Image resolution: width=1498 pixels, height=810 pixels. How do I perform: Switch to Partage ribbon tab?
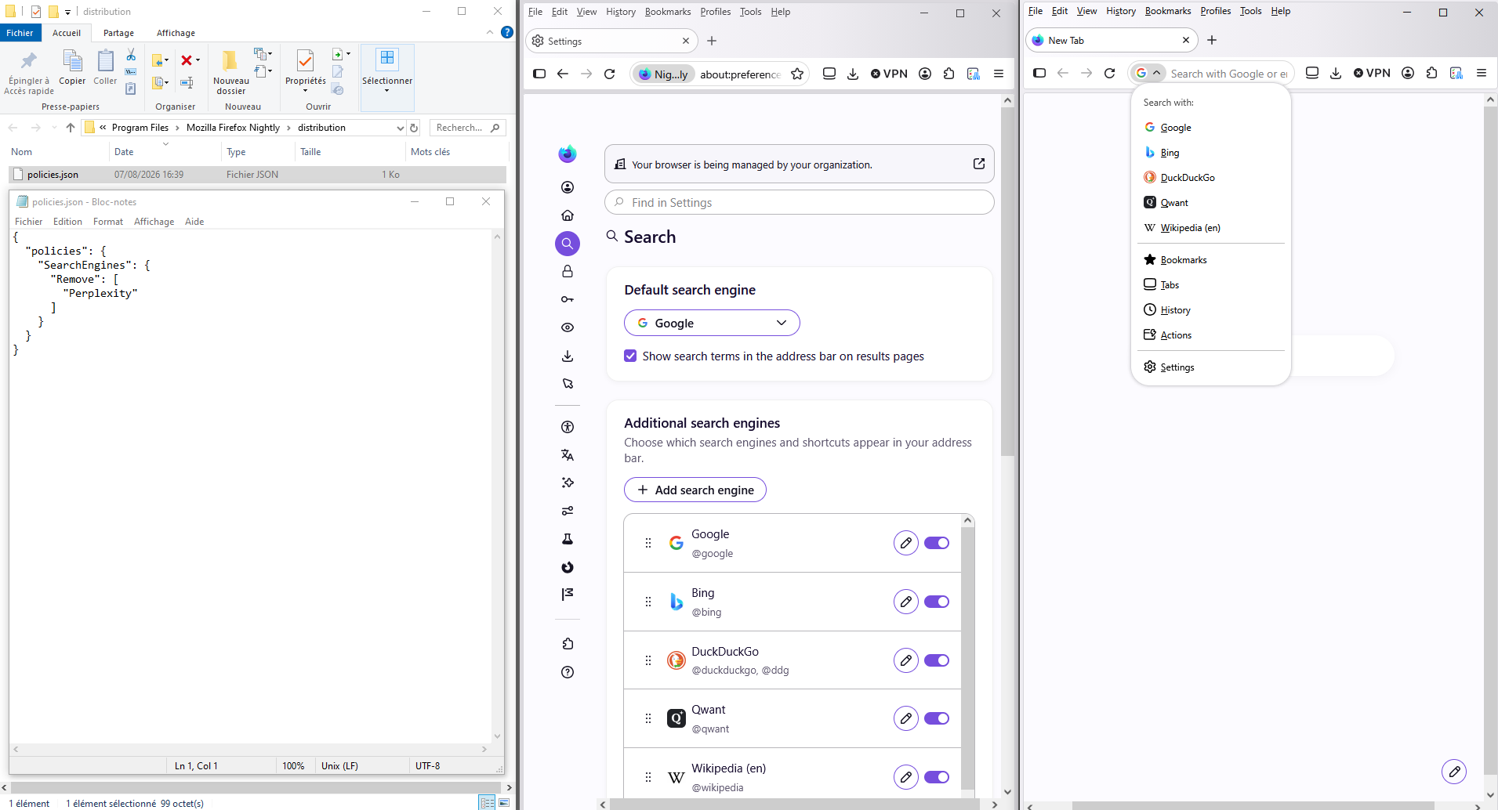point(118,33)
